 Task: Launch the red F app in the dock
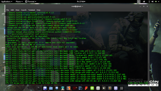[x=86, y=88]
